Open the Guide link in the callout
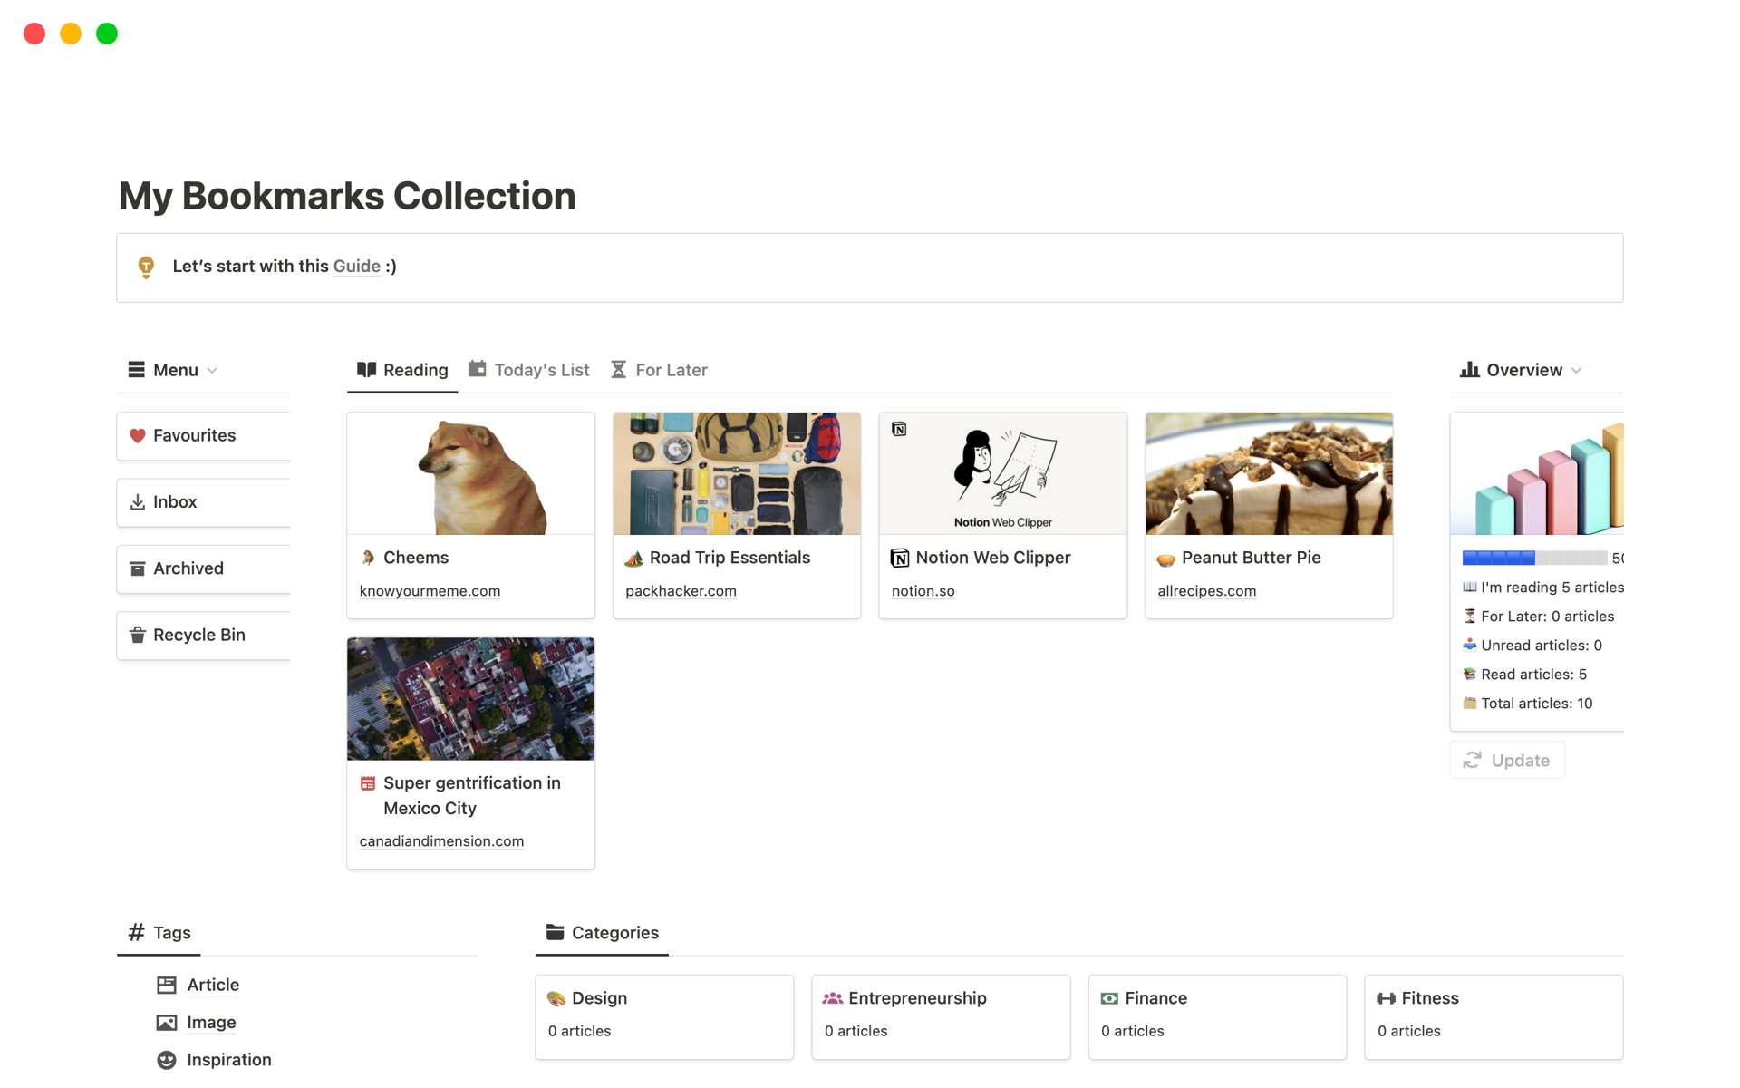 pos(356,267)
